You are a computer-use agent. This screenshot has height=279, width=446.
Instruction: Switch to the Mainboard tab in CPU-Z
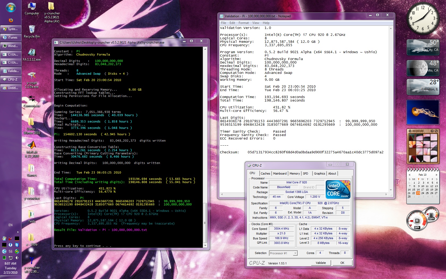click(280, 174)
